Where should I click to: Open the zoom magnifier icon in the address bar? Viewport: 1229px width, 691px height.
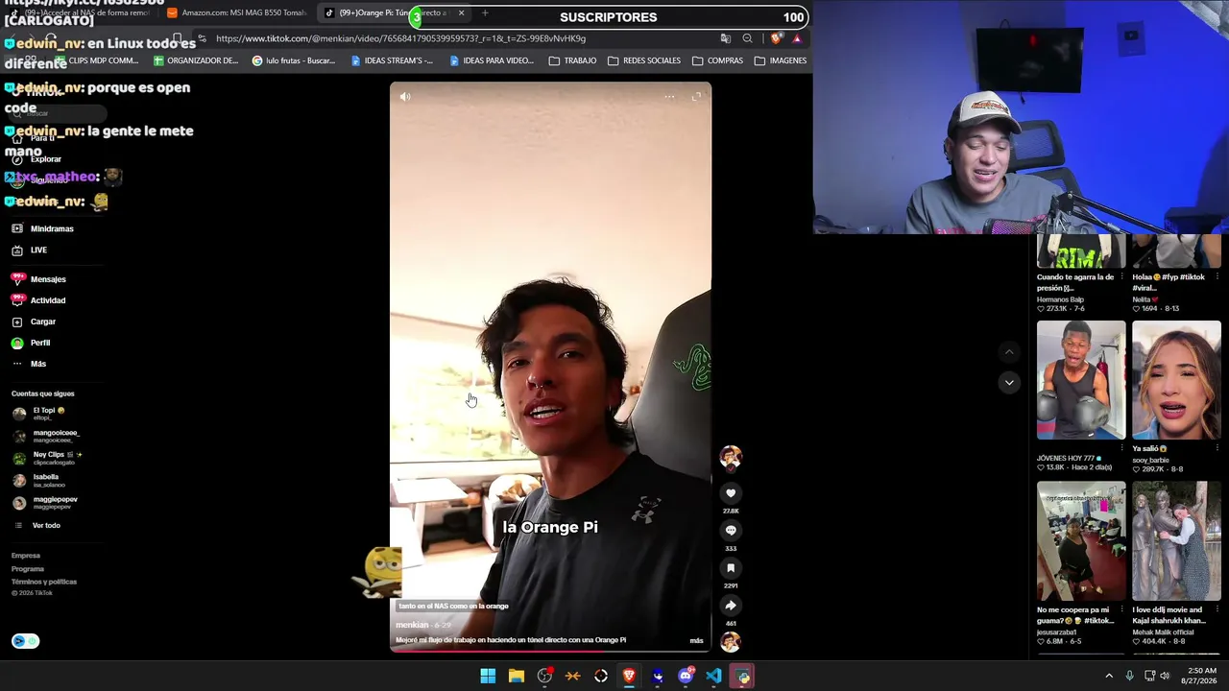tap(748, 38)
